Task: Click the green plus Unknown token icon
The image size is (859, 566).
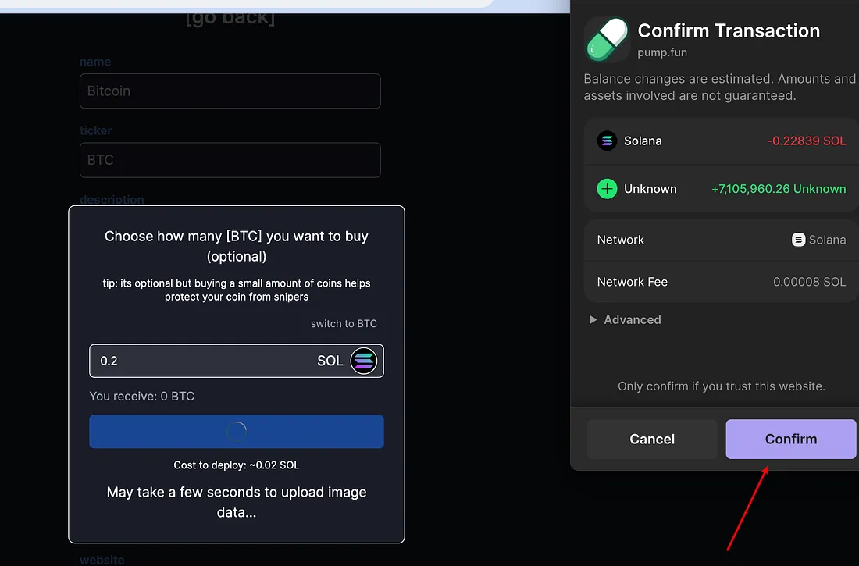Action: click(607, 188)
